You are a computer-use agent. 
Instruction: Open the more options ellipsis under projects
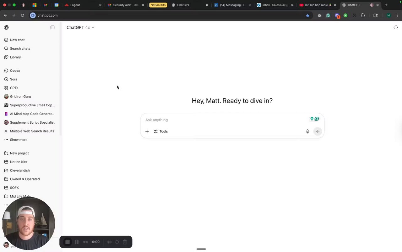click(6, 205)
